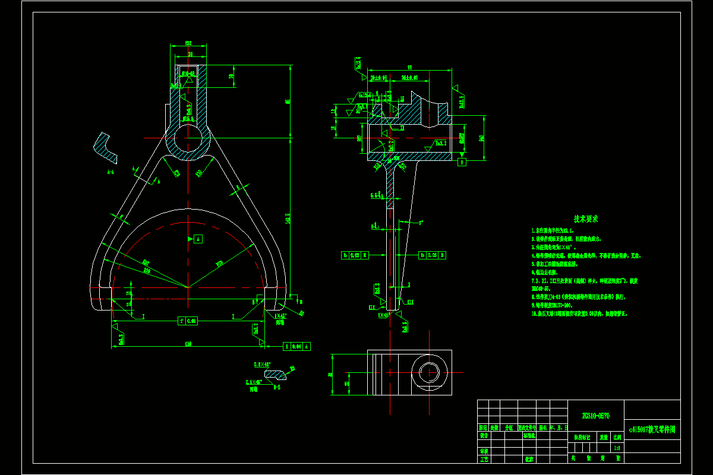Click technical requirement 9 with HB170-240 hardness

pyautogui.click(x=552, y=305)
